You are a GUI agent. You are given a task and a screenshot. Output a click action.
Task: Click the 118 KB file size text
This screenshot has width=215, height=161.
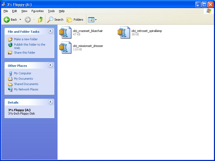click(x=77, y=50)
